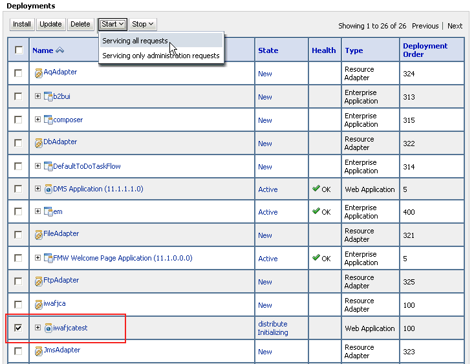Open the FileAdapter deployment link
This screenshot has width=474, height=364.
pyautogui.click(x=61, y=233)
